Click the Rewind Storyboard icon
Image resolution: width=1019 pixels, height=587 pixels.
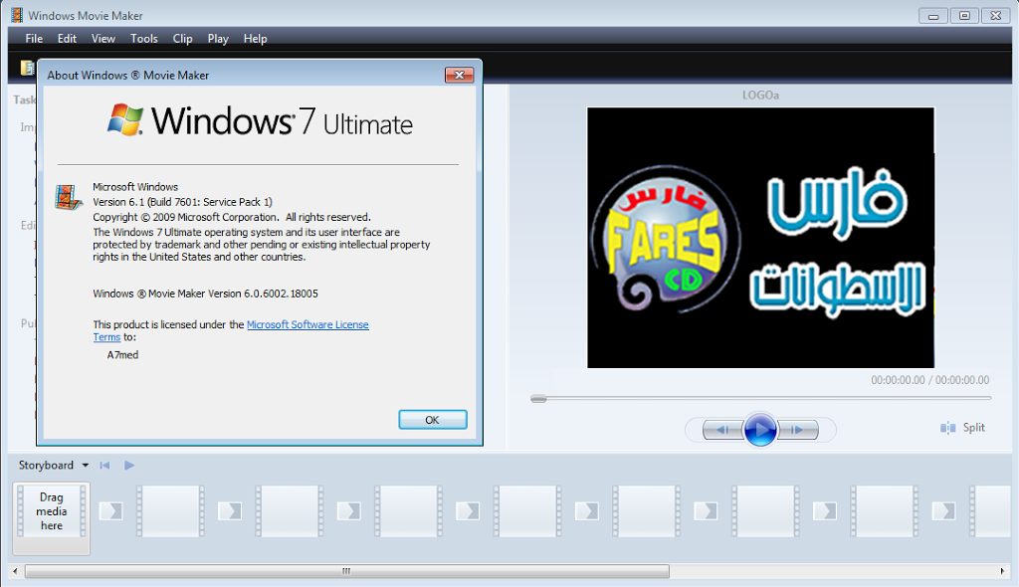tap(104, 466)
